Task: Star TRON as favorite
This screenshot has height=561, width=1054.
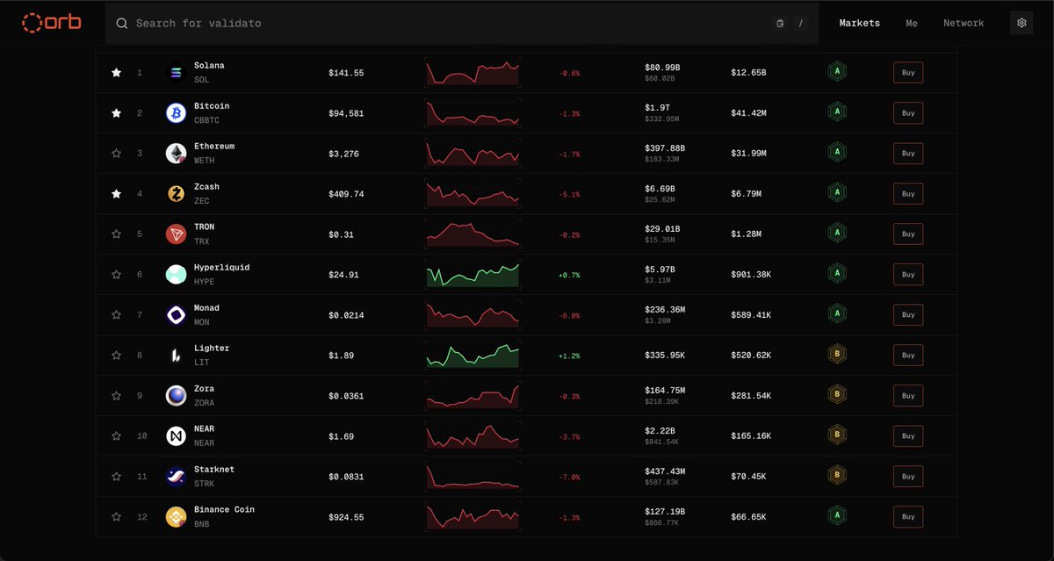Action: coord(116,234)
